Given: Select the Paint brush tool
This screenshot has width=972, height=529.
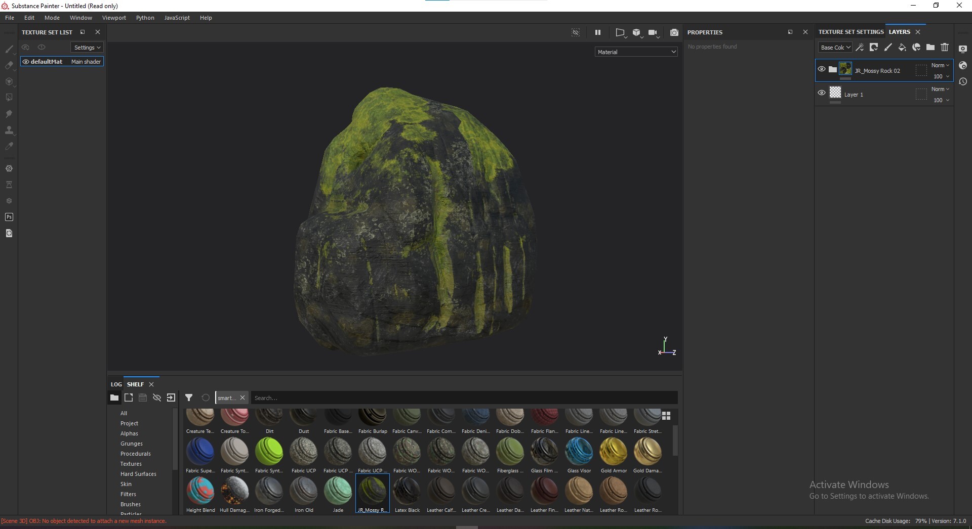Looking at the screenshot, I should pyautogui.click(x=9, y=49).
